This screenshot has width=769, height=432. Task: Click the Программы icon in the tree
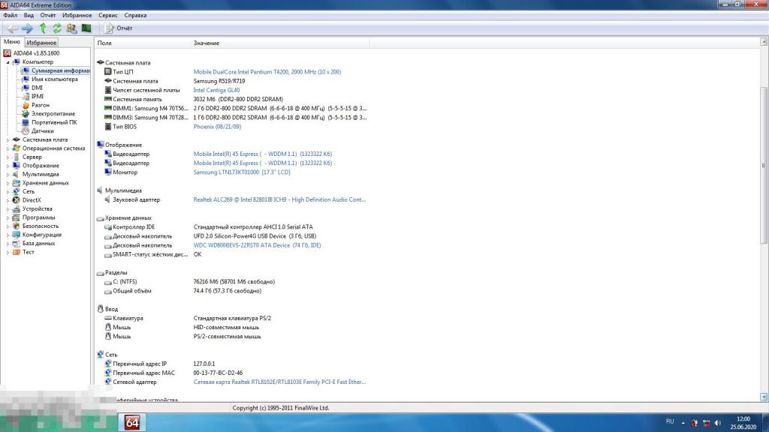17,217
